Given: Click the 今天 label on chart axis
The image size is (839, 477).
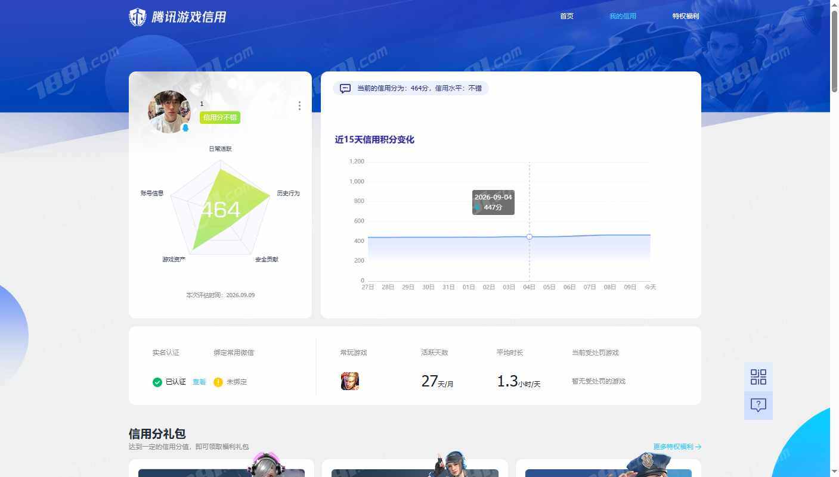Looking at the screenshot, I should (650, 288).
